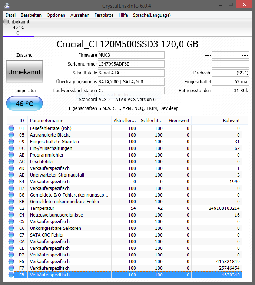Click the Übertragungsmodus field SATA/600
This screenshot has height=285, width=255.
point(131,82)
